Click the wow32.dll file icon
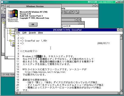The height and width of the screenshot is (96, 124). point(62,26)
